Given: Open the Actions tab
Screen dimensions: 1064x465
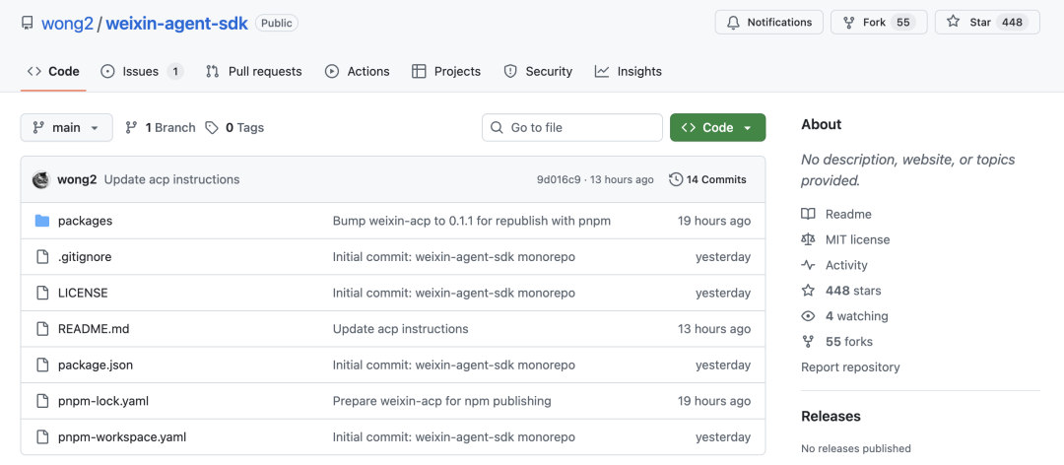Looking at the screenshot, I should tap(357, 71).
